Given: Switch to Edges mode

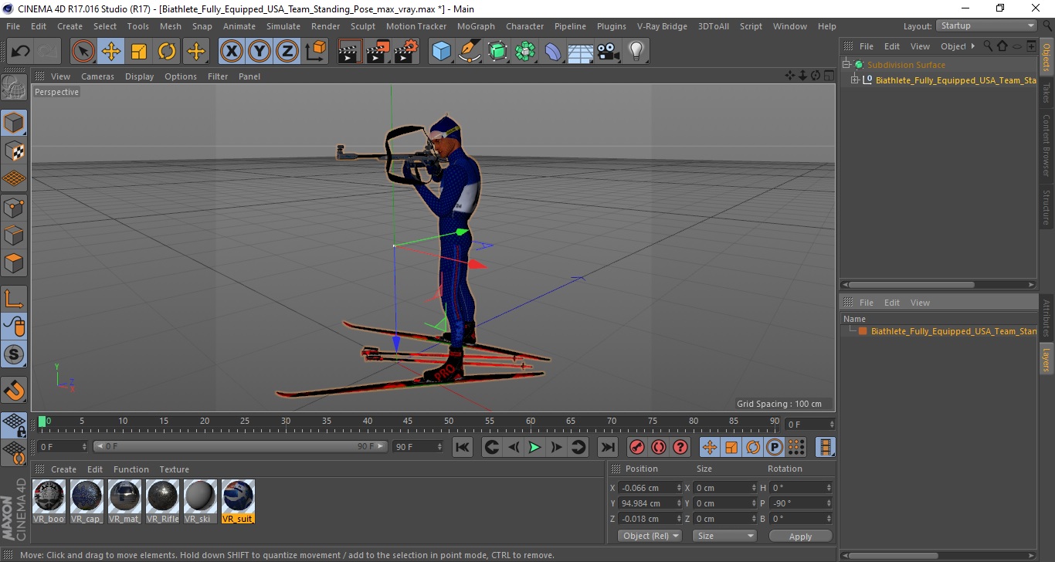Looking at the screenshot, I should [x=14, y=235].
